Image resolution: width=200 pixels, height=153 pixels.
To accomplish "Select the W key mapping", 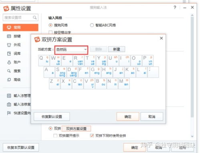I will pyautogui.click(x=55, y=61).
